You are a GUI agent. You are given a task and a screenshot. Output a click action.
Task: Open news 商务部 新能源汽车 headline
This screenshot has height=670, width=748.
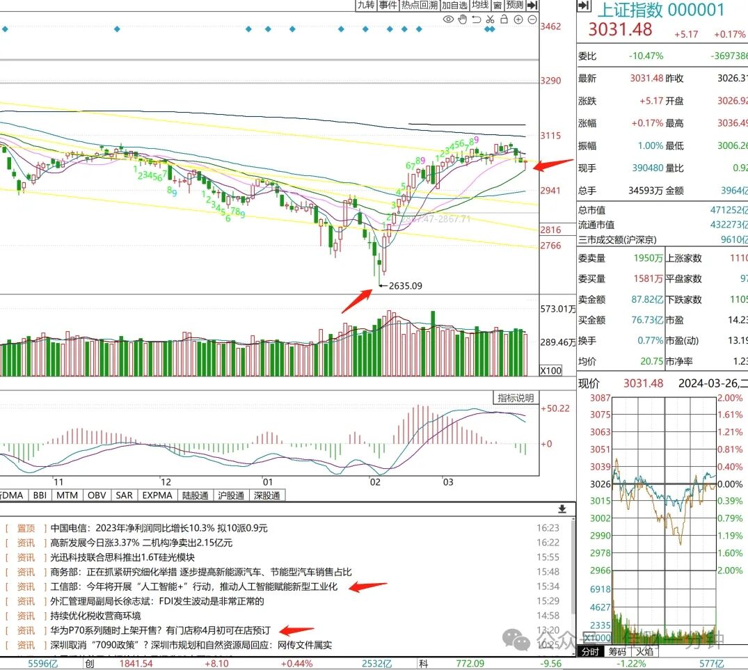pos(201,572)
